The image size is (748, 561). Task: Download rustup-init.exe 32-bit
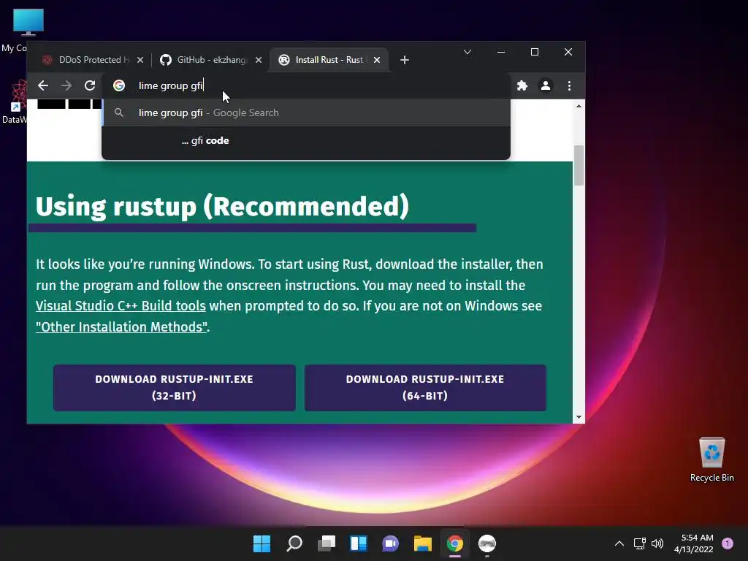[x=174, y=387]
